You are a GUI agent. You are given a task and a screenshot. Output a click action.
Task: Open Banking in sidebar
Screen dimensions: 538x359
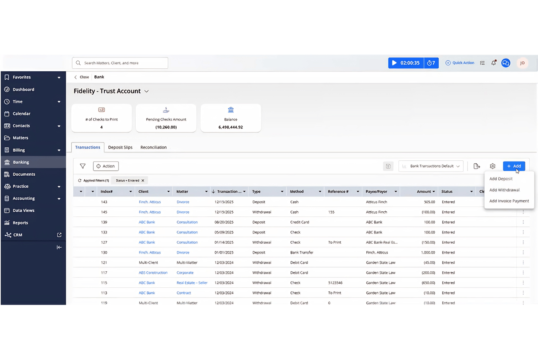click(x=33, y=162)
